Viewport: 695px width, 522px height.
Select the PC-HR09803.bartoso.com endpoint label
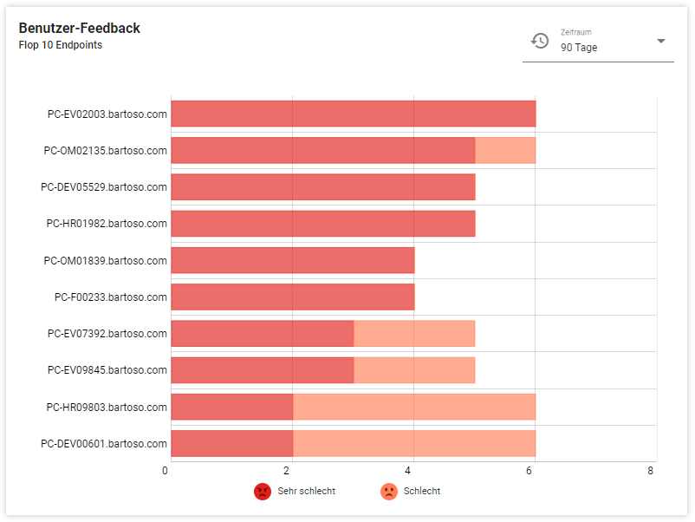[x=107, y=407]
